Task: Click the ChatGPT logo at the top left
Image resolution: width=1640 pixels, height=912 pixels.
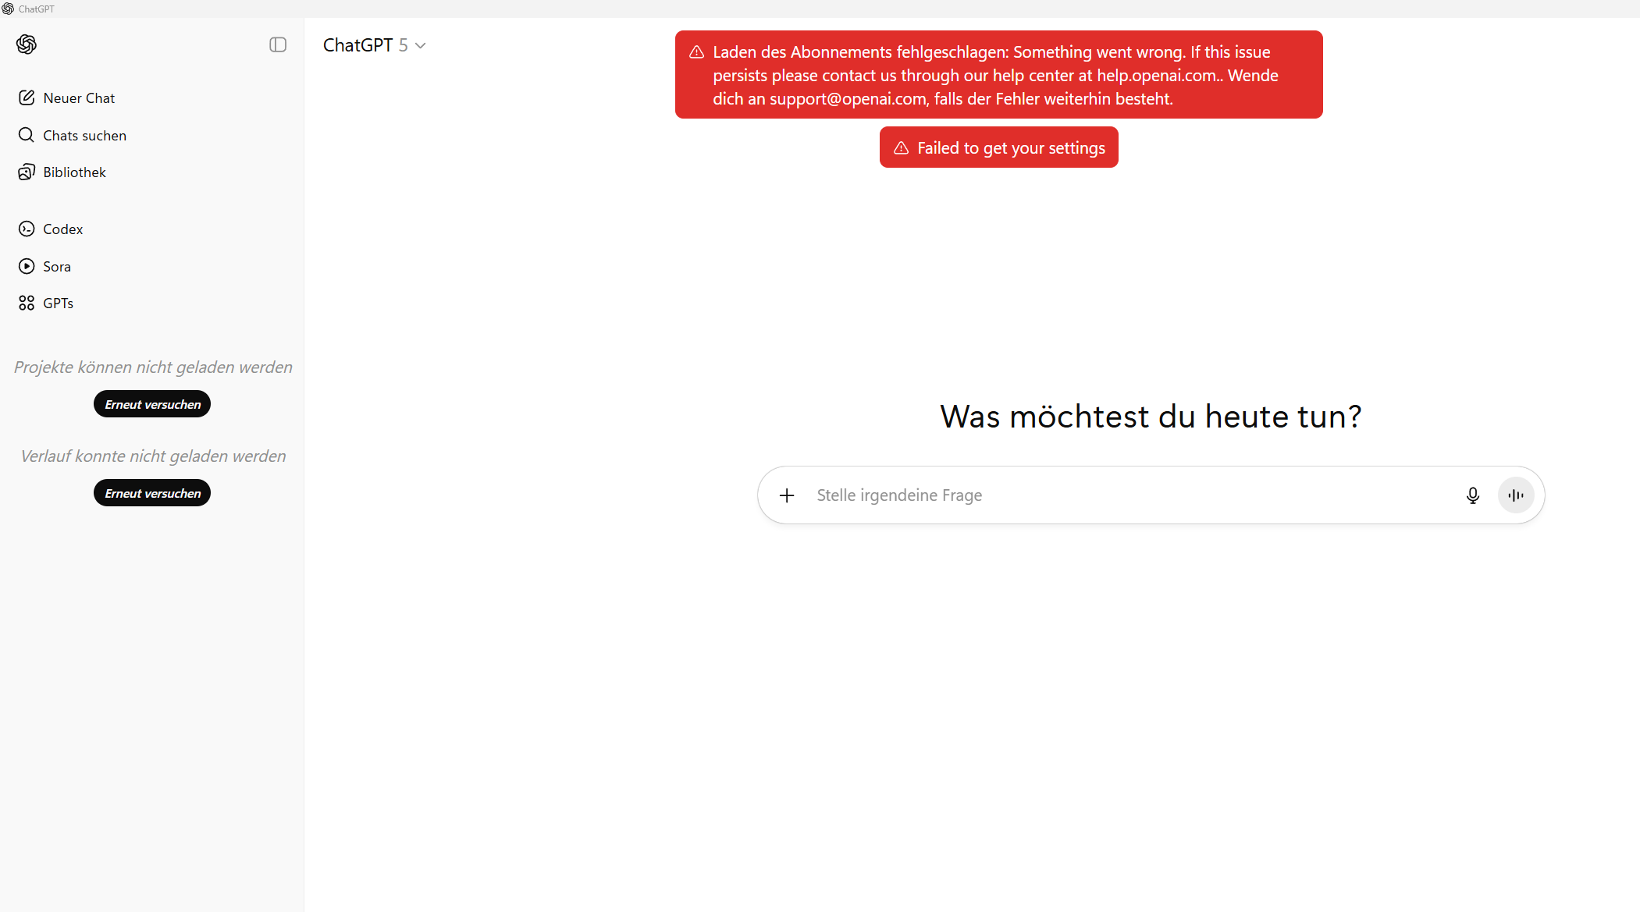Action: point(26,44)
